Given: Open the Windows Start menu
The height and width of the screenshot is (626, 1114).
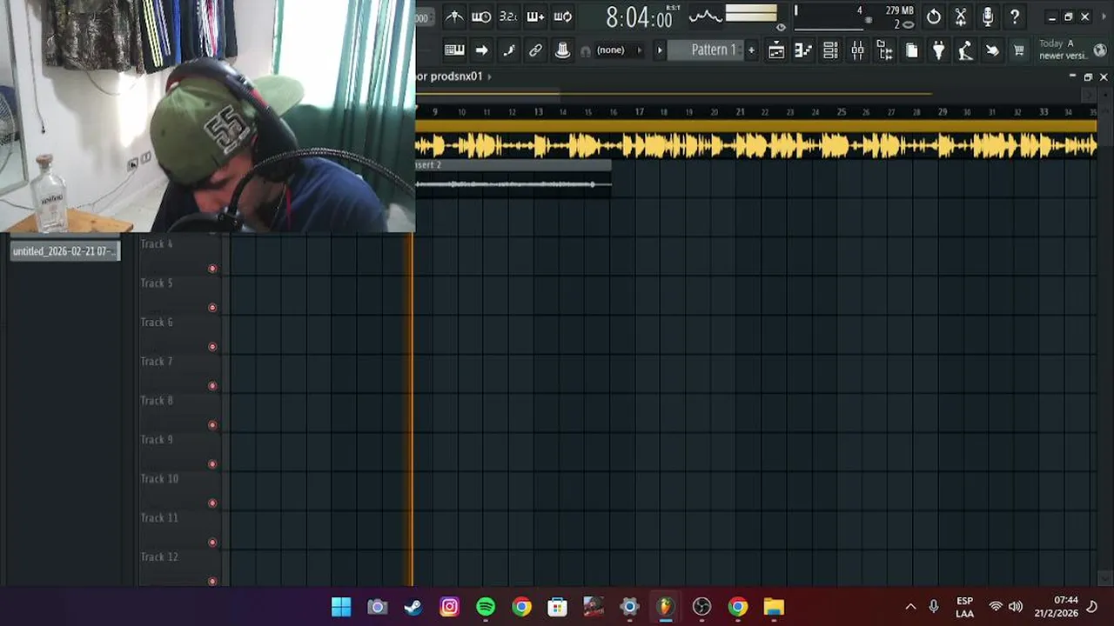Looking at the screenshot, I should point(341,607).
